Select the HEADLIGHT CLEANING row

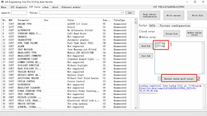click(66, 88)
